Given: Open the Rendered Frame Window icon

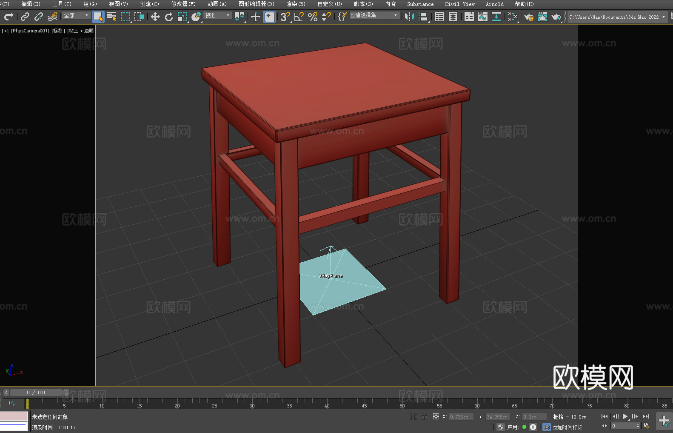Looking at the screenshot, I should pyautogui.click(x=542, y=17).
